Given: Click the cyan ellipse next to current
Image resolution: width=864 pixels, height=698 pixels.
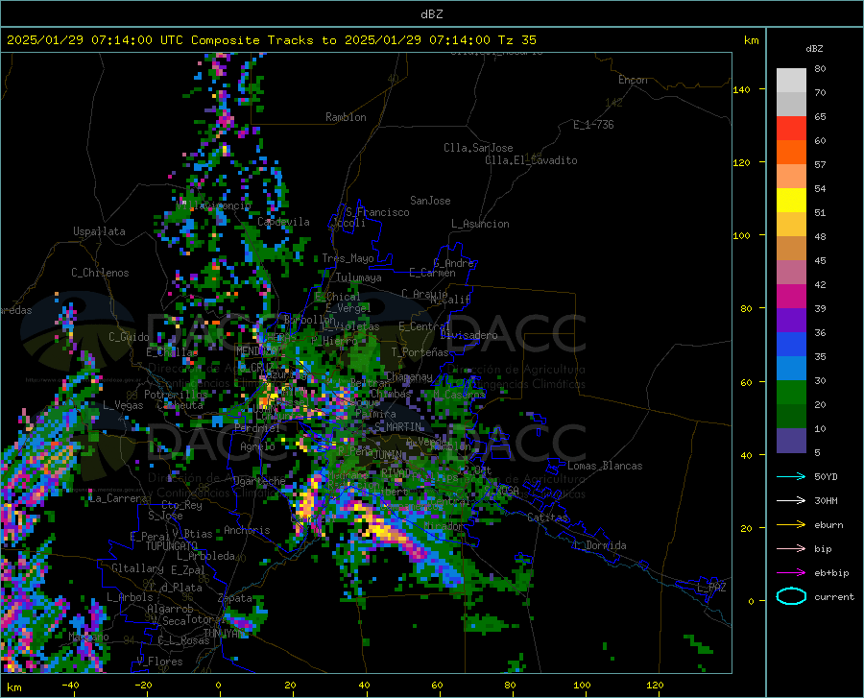Looking at the screenshot, I should 791,596.
